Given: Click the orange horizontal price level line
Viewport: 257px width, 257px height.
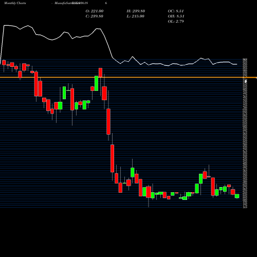Looking at the screenshot, I should click(128, 78).
